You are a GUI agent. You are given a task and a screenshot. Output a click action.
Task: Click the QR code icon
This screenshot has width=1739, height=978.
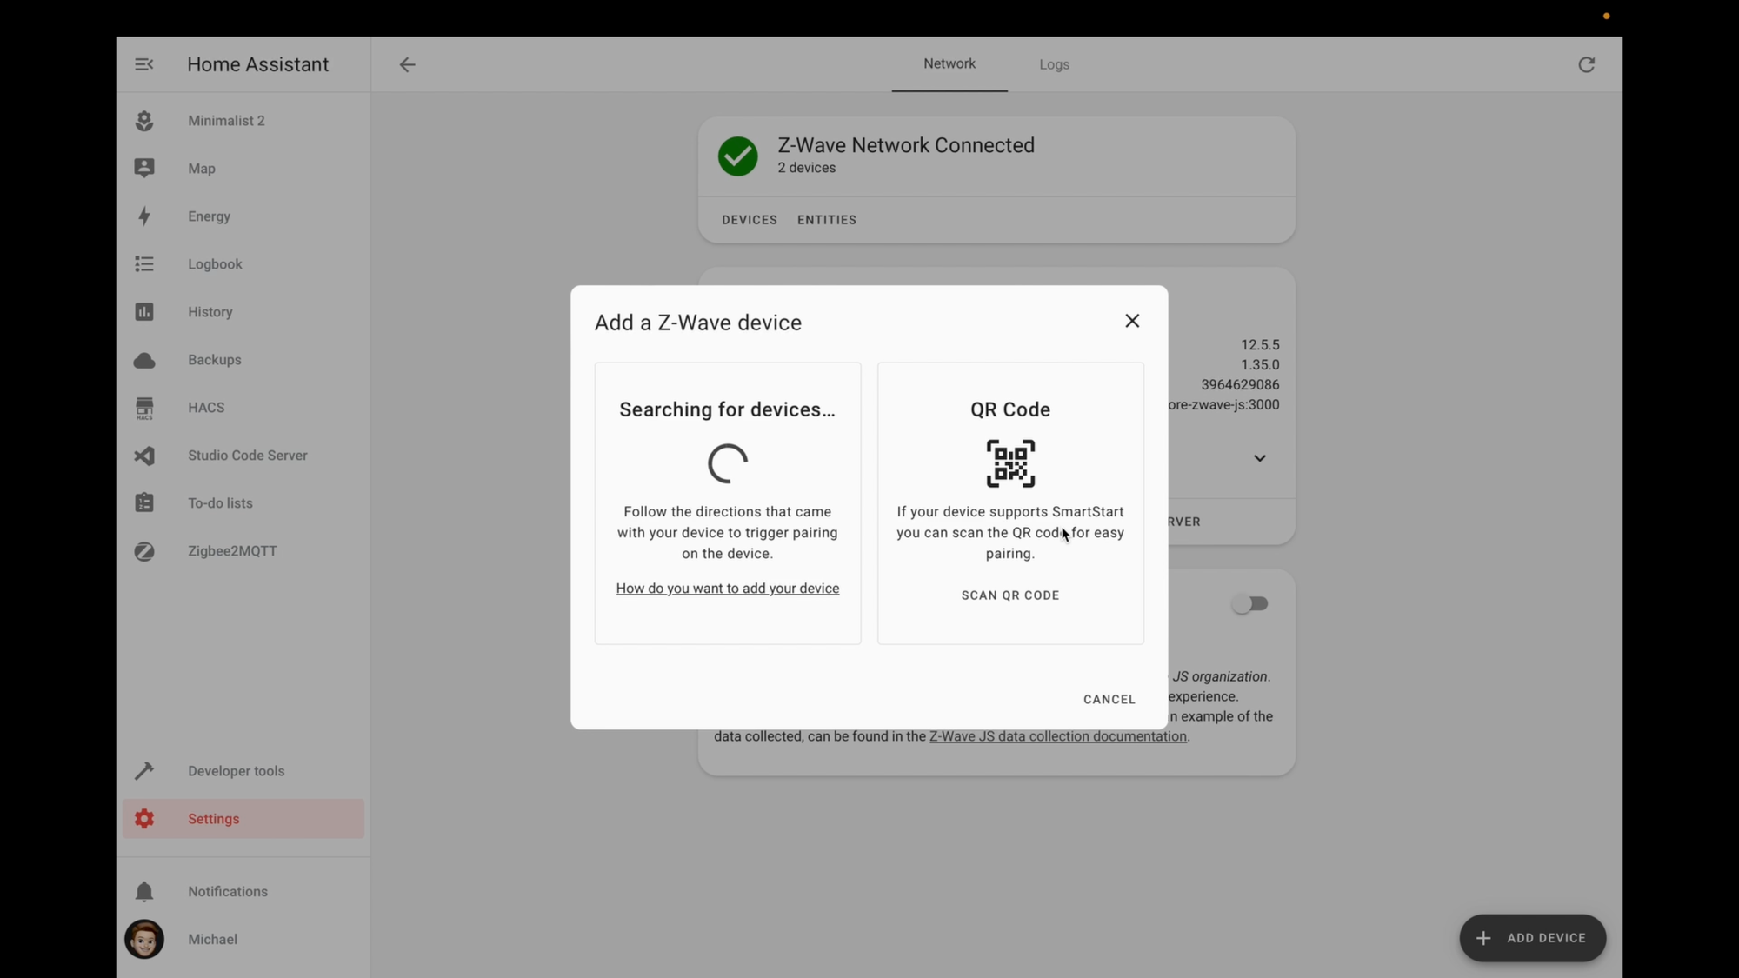tap(1009, 463)
